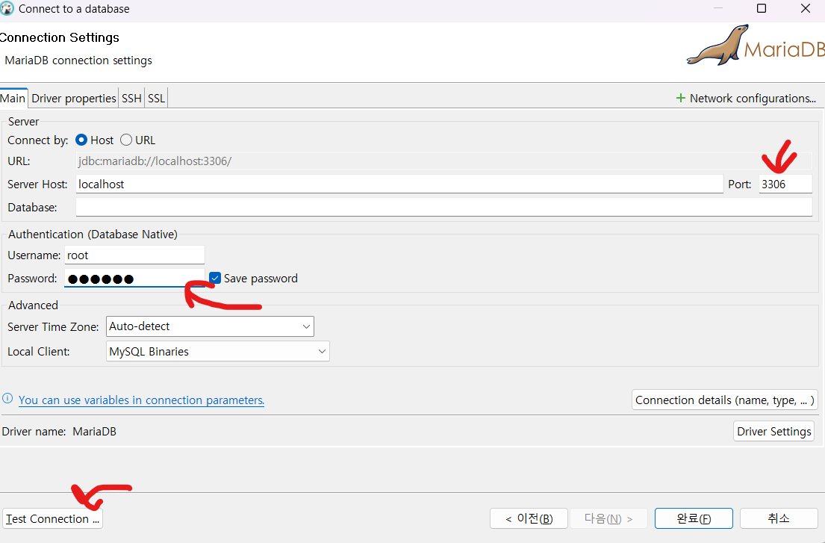This screenshot has height=543, width=825.
Task: Select the URL radio button
Action: tap(125, 140)
